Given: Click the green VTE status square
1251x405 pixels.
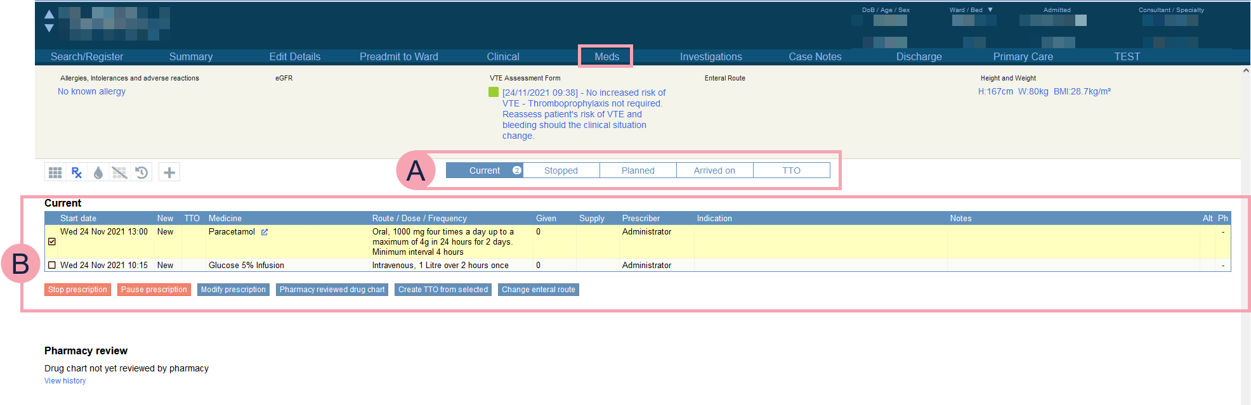Looking at the screenshot, I should coord(494,93).
